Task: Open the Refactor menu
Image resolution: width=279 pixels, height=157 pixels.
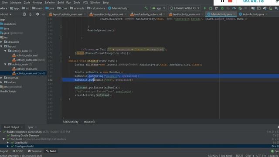Action: 50,3
